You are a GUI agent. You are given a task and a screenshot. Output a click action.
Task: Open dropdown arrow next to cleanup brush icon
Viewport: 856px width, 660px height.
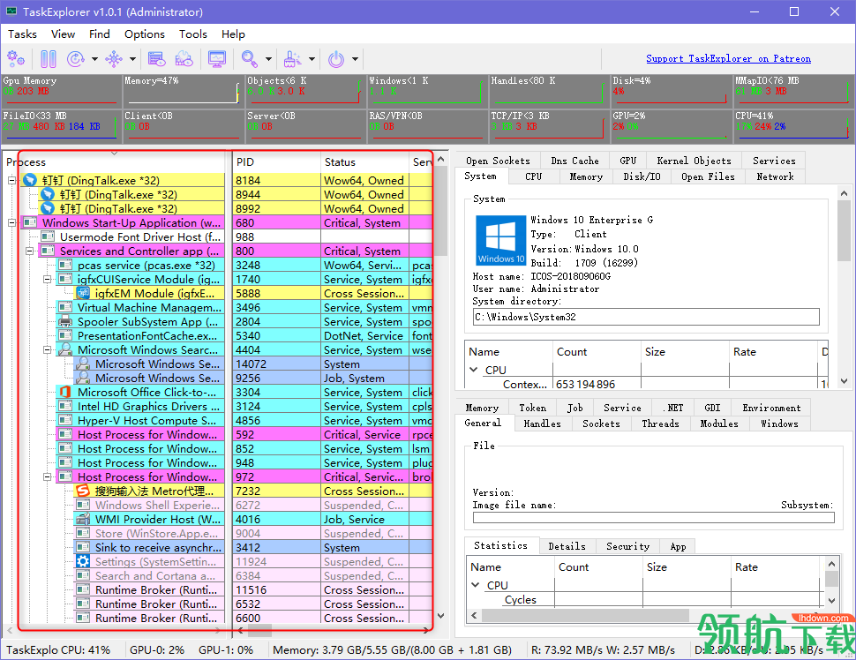coord(312,59)
